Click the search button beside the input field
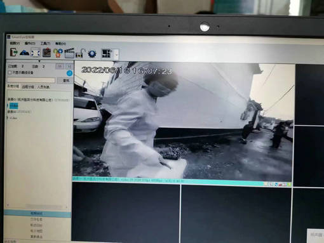The image size is (324, 243). tap(66, 81)
